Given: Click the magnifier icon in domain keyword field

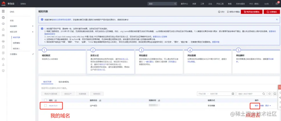Looking at the screenshot, I should pyautogui.click(x=264, y=94).
